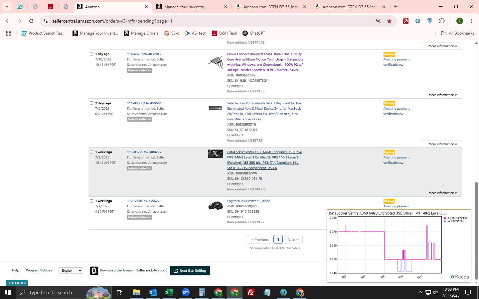479x299 pixels.
Task: Open the All Bookmarks folder
Action: 457,33
